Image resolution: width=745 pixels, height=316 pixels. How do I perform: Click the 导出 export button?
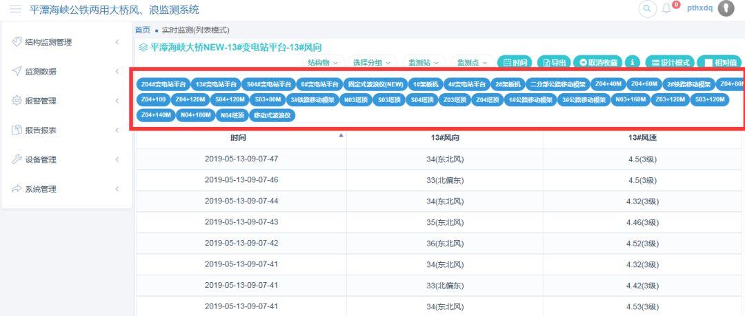(x=554, y=62)
